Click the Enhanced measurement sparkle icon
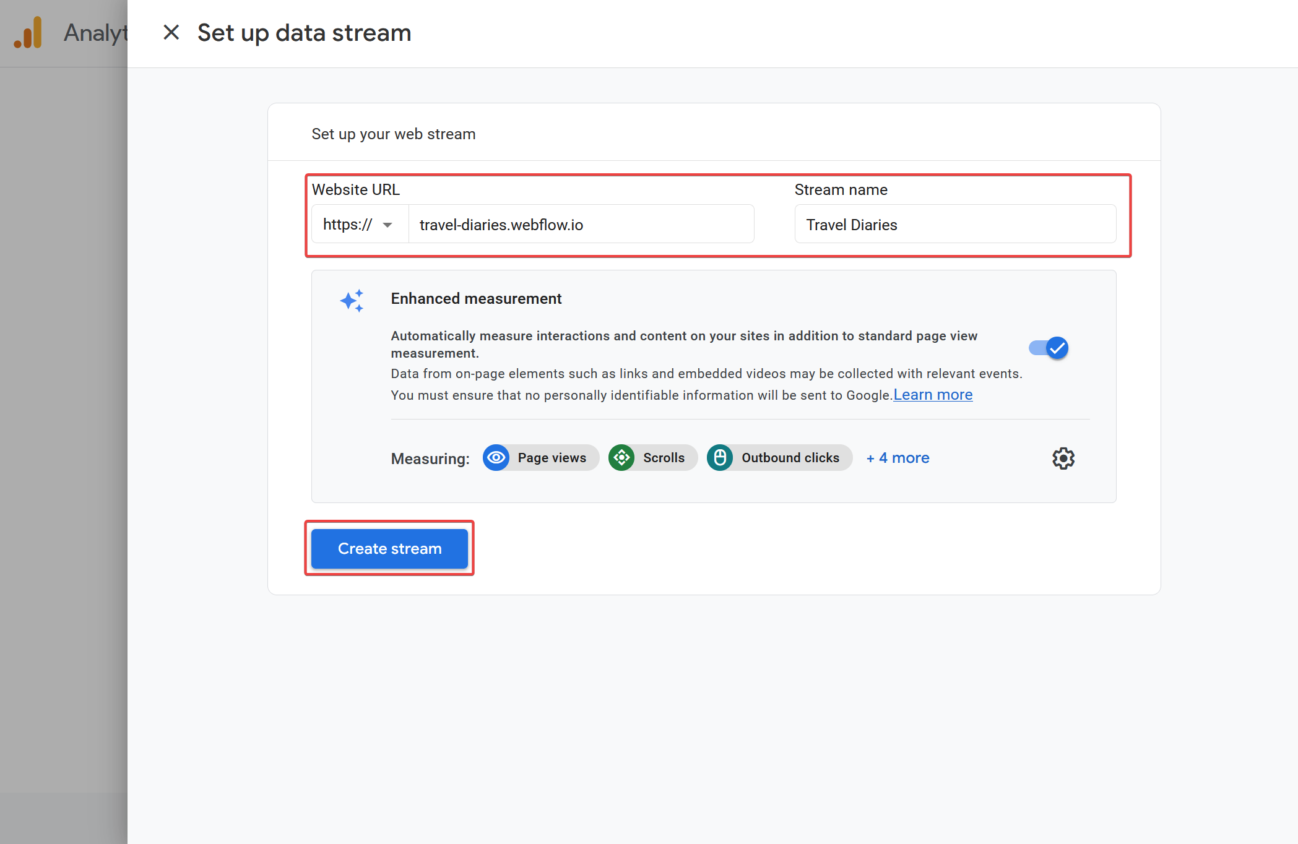1298x844 pixels. (352, 301)
